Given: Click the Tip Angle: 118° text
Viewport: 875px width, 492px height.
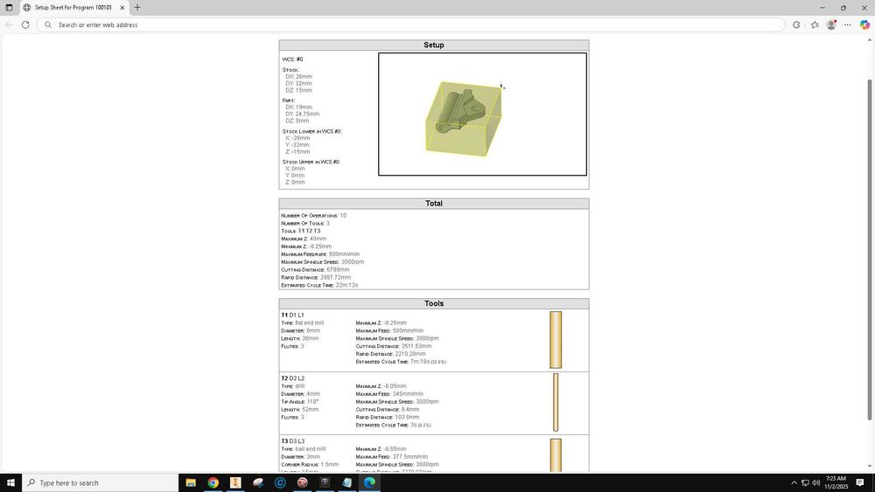Looking at the screenshot, I should (299, 402).
